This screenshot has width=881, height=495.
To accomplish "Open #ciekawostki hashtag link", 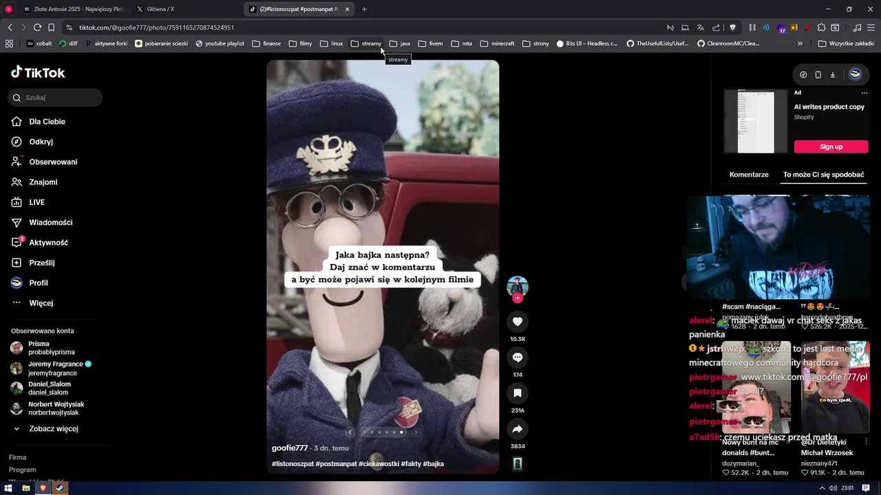I will point(379,464).
